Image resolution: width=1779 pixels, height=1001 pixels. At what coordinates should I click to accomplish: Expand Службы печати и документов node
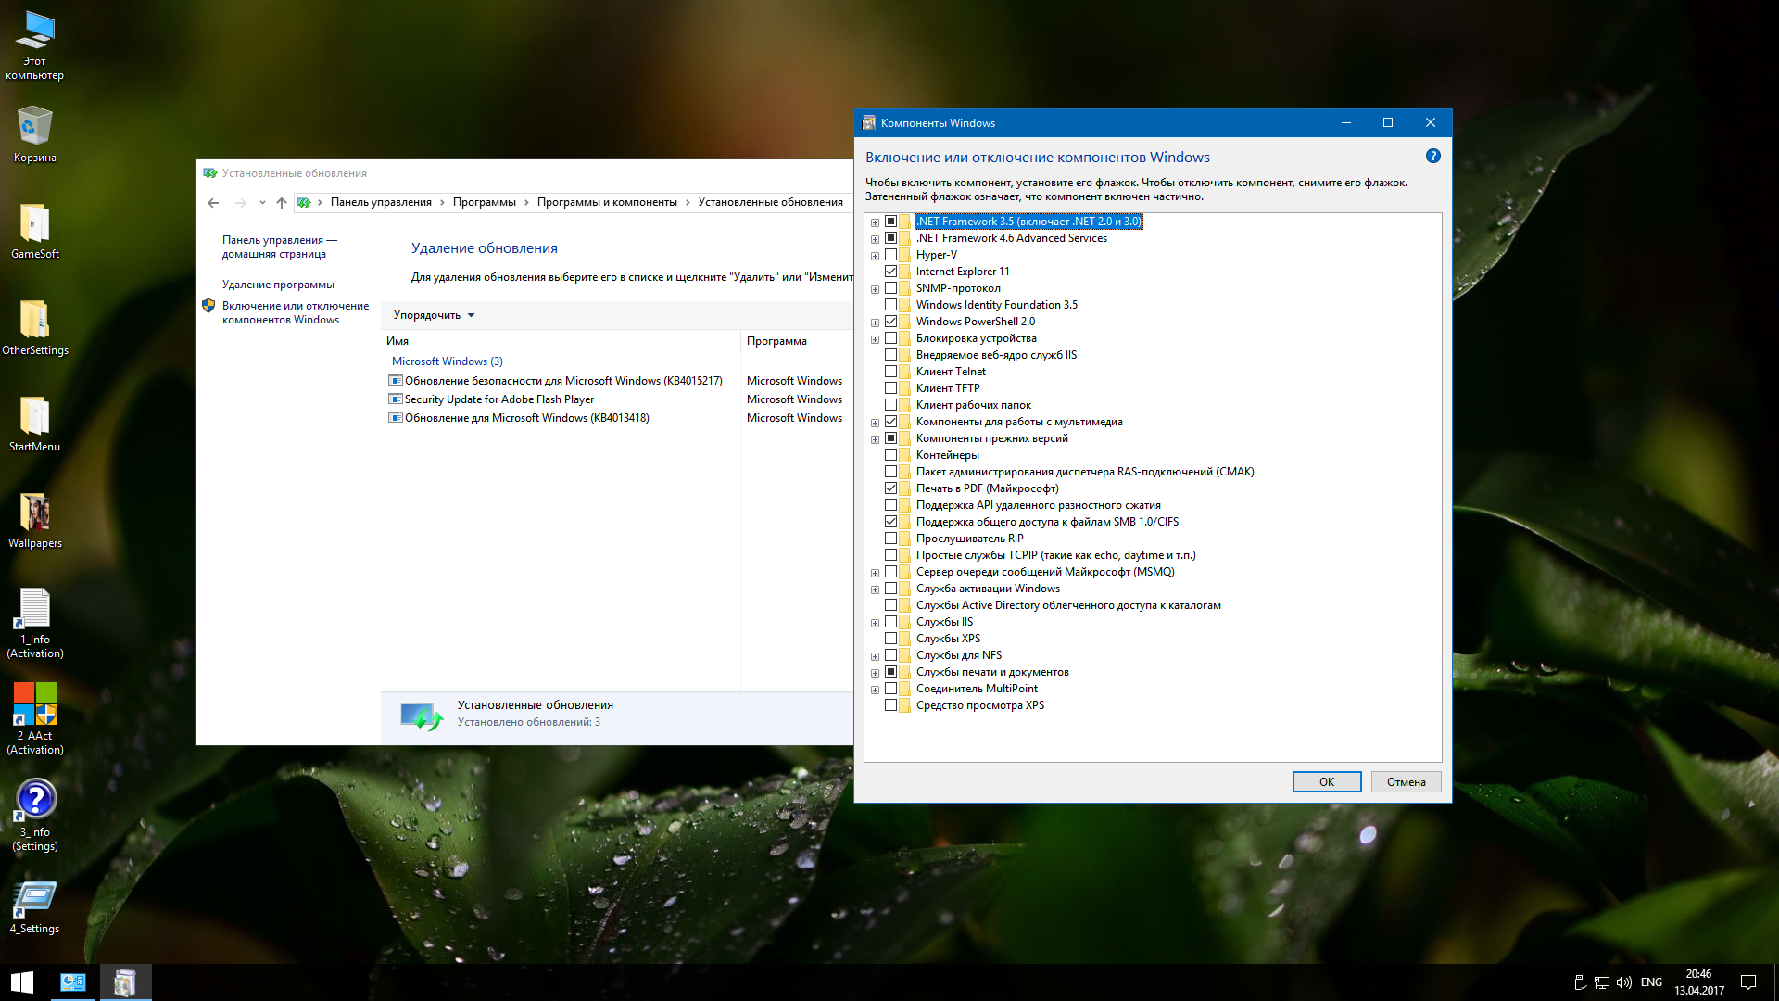875,673
